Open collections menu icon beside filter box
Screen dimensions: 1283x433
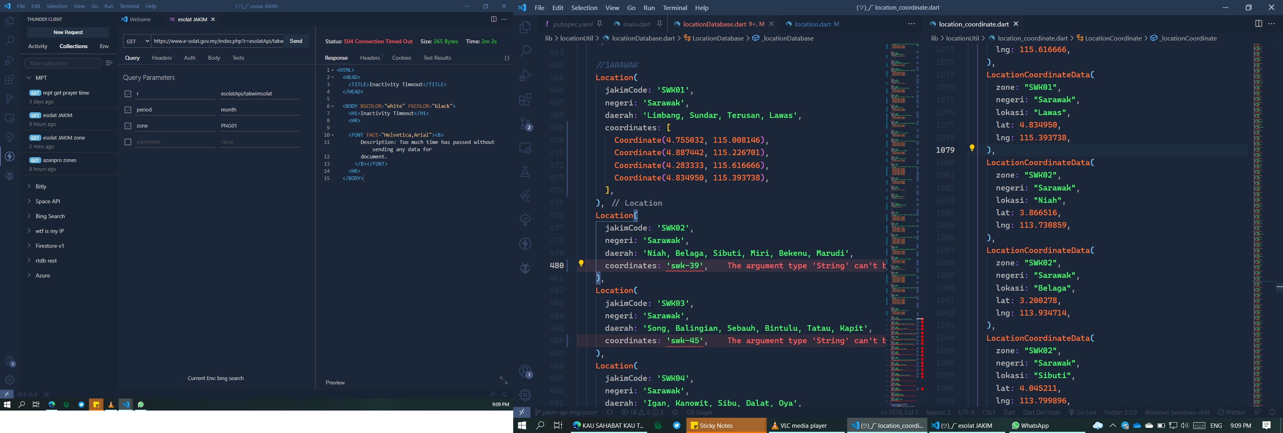109,63
